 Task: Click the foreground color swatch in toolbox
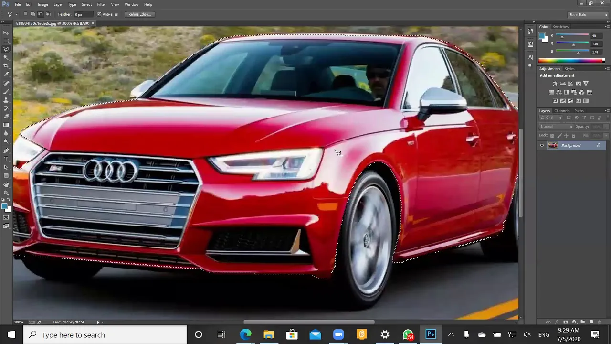(x=4, y=206)
